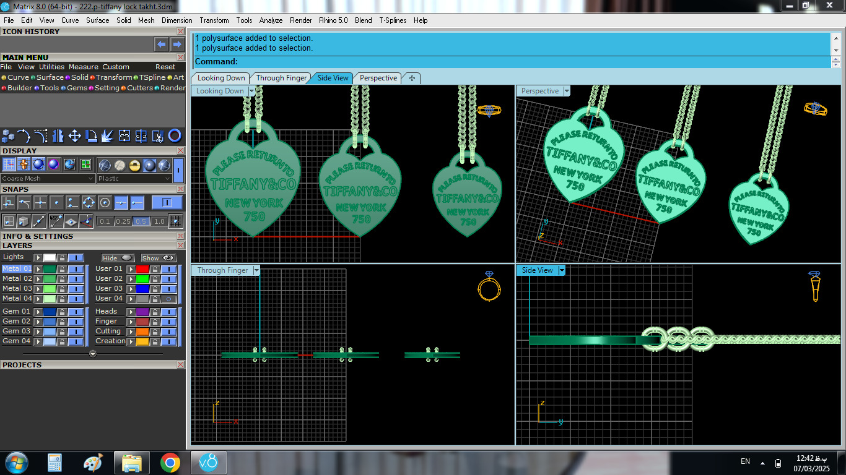Screen dimensions: 846x475
Task: Open Gems category in Main Menu
Action: point(77,88)
